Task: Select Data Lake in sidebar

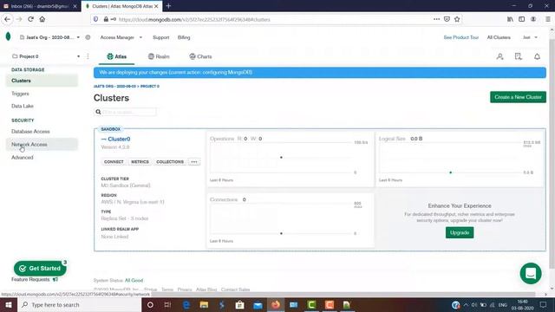Action: (x=23, y=106)
